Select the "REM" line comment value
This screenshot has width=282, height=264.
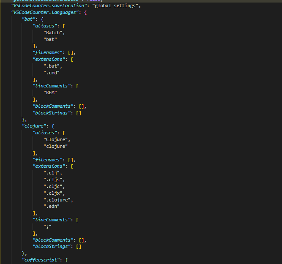click(x=50, y=93)
